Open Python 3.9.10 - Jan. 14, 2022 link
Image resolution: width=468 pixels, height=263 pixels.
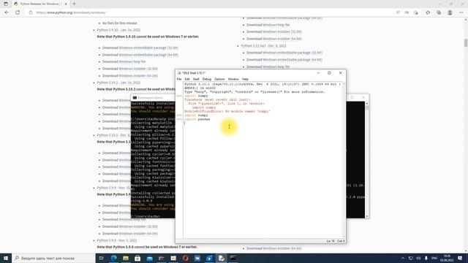click(118, 30)
